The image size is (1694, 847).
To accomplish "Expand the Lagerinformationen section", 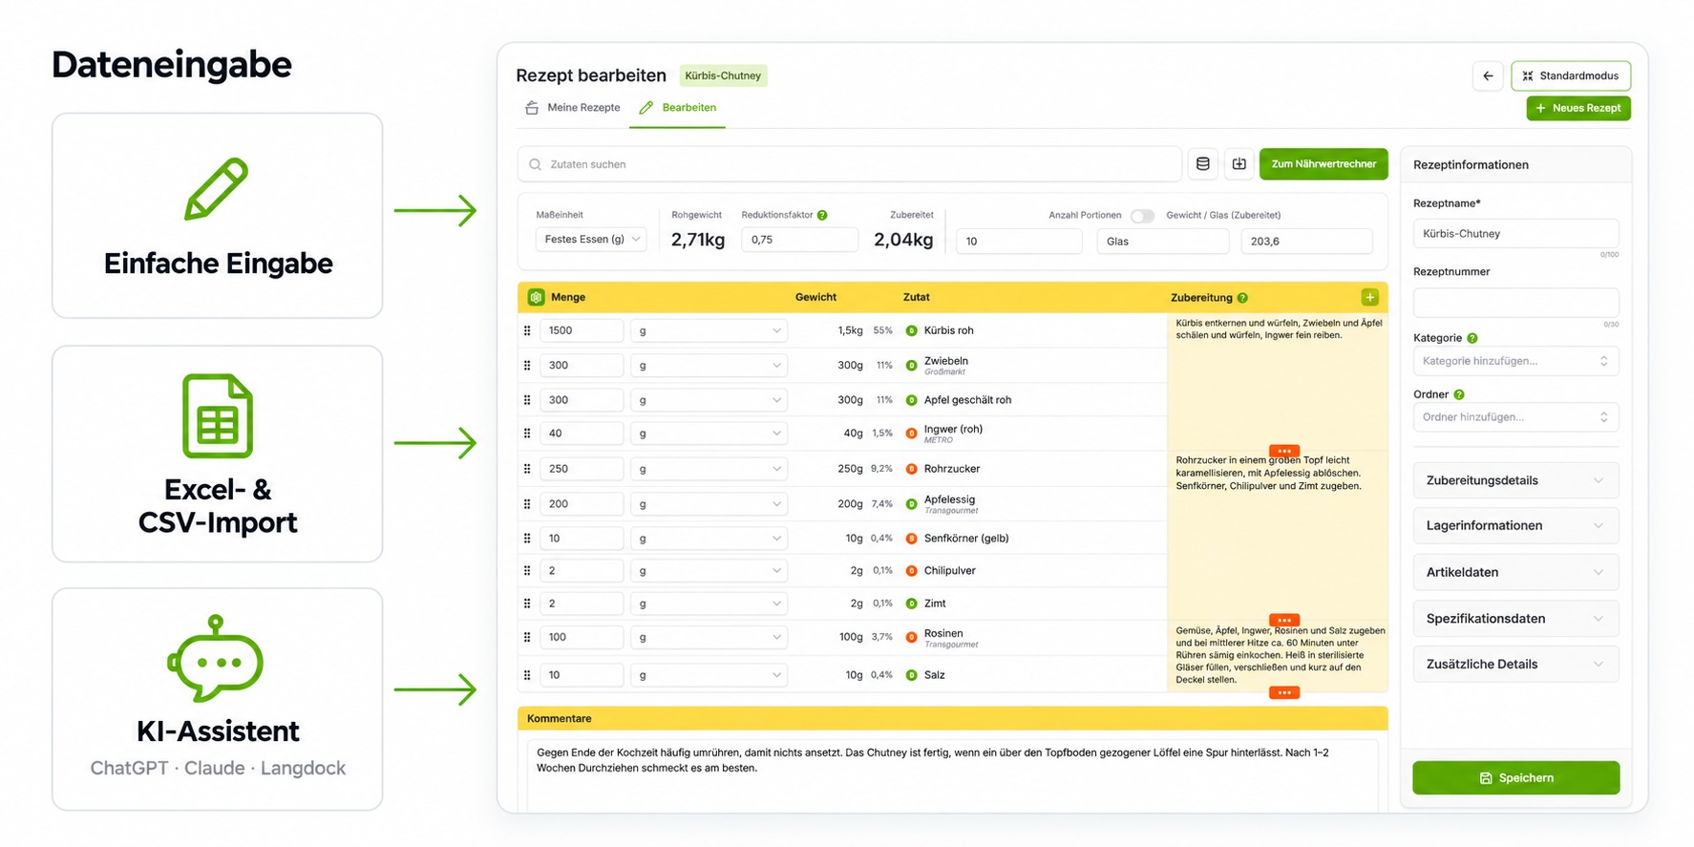I will pos(1515,525).
